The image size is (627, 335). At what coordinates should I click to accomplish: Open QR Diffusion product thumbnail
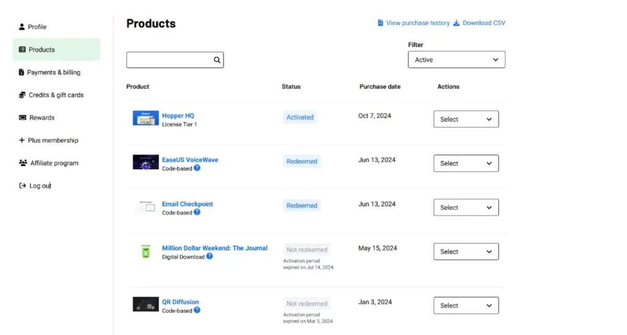(146, 304)
